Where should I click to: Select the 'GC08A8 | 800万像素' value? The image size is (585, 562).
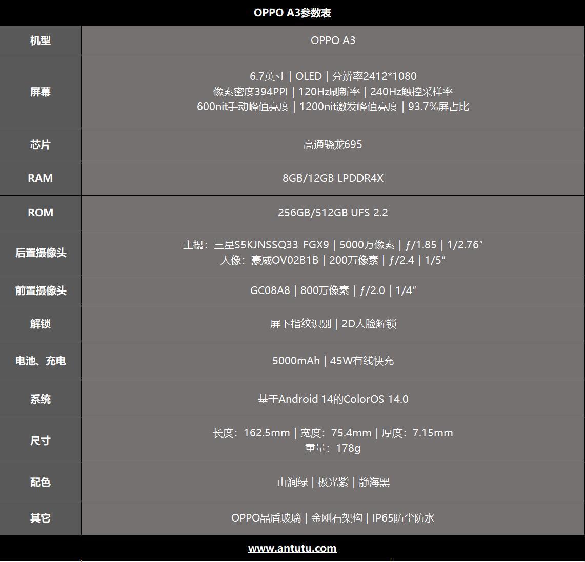pyautogui.click(x=333, y=290)
